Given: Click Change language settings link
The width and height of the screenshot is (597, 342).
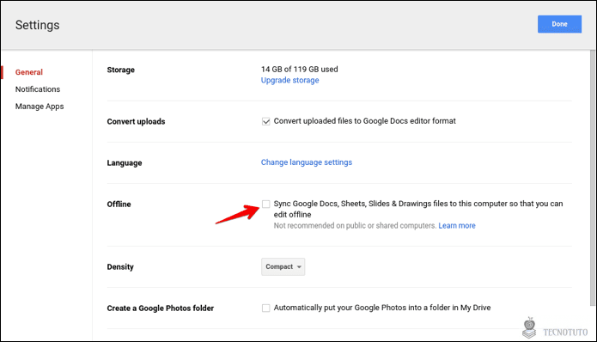Looking at the screenshot, I should tap(307, 162).
